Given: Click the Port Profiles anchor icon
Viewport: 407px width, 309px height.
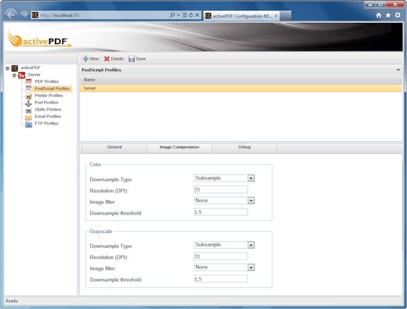Looking at the screenshot, I should tap(28, 103).
